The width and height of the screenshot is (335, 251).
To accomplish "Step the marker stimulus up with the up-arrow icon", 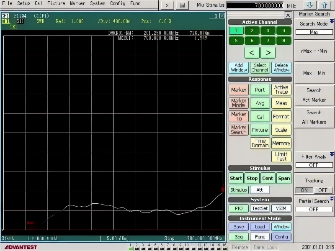I will 325,5.
